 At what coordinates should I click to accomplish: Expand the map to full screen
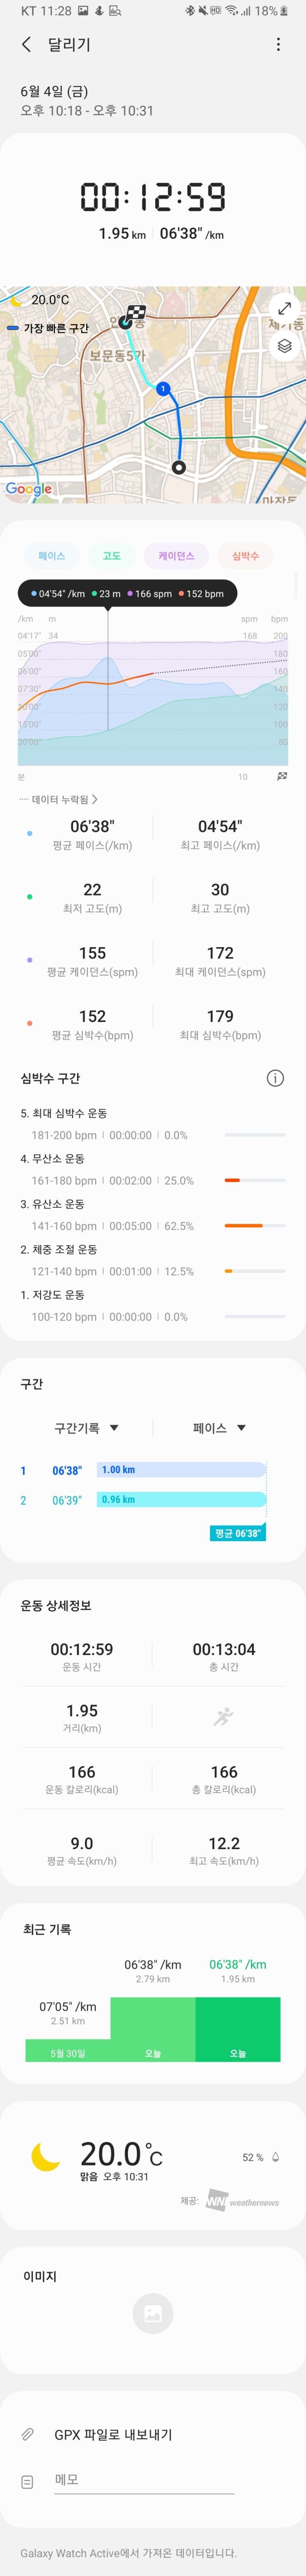[x=285, y=309]
